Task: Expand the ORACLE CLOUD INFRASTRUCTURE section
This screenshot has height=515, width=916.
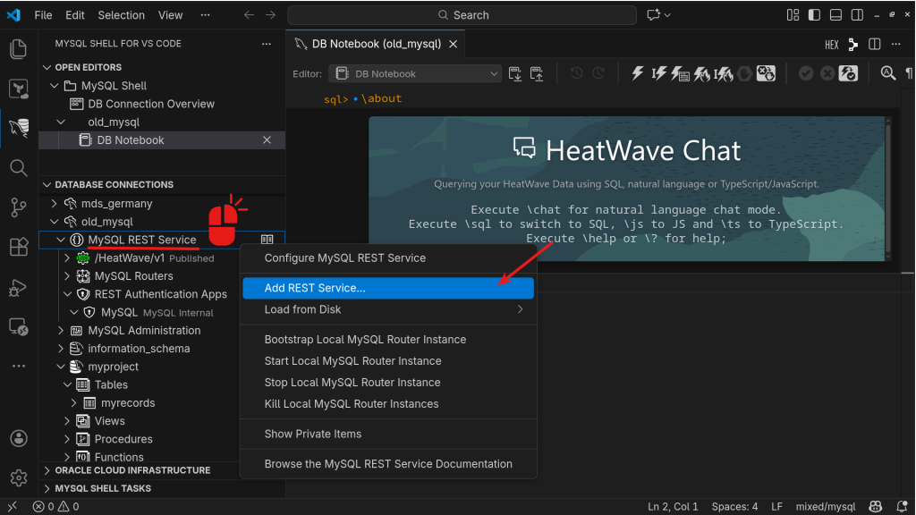Action: [x=47, y=470]
